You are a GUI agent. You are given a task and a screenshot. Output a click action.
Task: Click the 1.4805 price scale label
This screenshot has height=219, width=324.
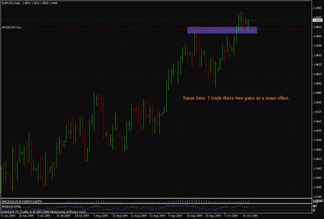click(x=317, y=36)
